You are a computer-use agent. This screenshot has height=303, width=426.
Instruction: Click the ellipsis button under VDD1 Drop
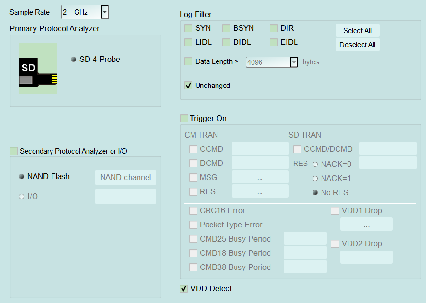coord(366,224)
